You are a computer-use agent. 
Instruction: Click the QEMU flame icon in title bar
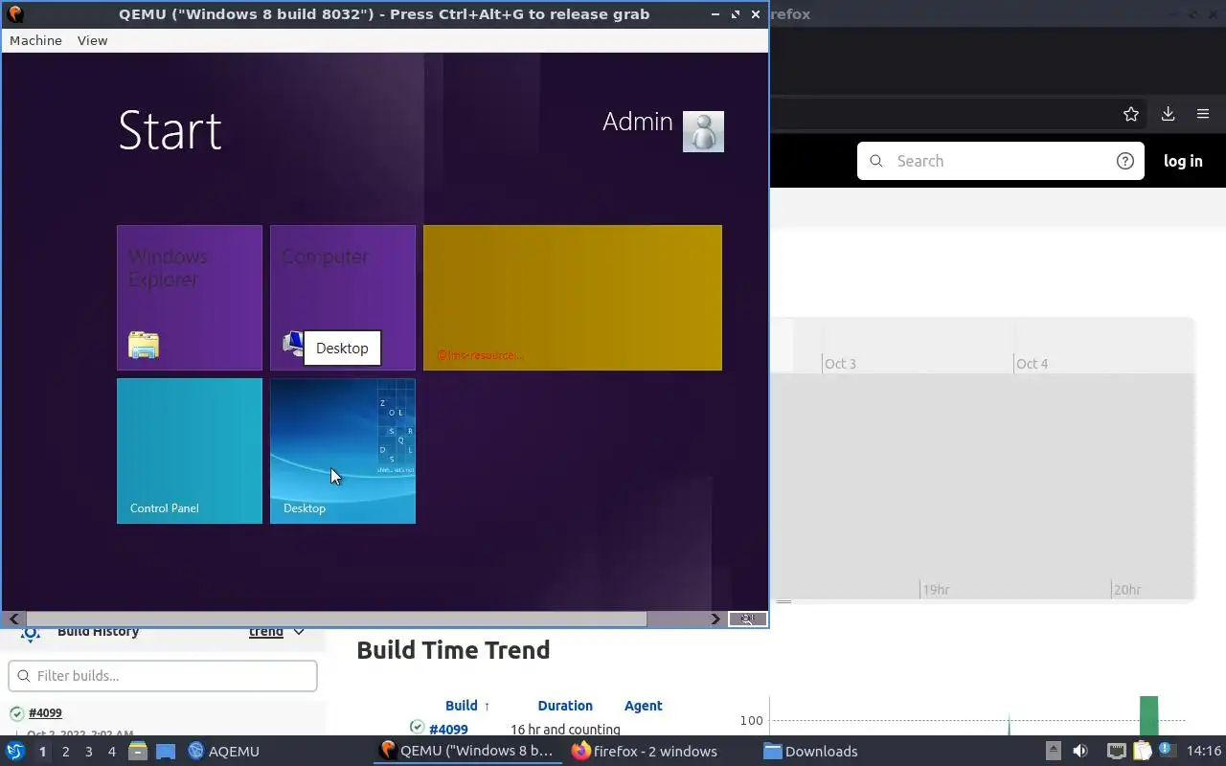pos(15,14)
